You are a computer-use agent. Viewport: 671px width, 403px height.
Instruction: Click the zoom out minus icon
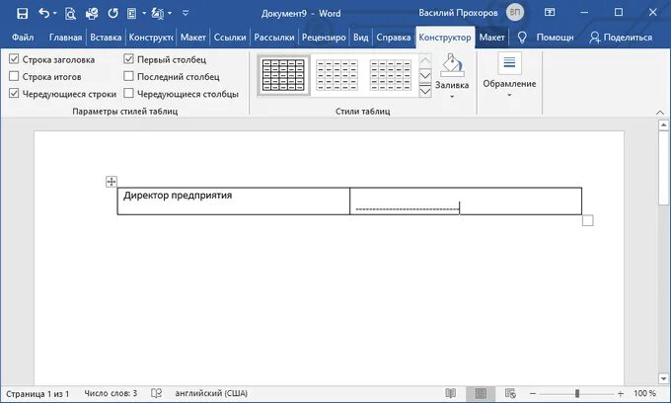(533, 393)
